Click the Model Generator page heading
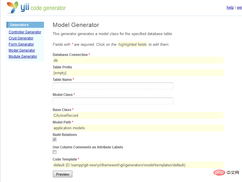The image size is (242, 182). point(76,25)
